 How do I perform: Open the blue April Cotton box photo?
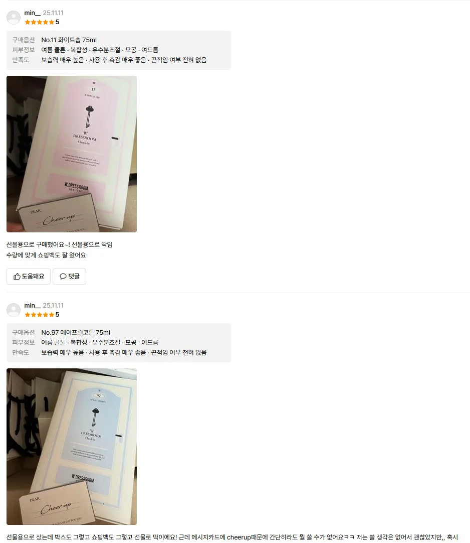pyautogui.click(x=72, y=447)
